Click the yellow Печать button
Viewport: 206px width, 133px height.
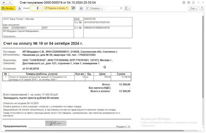[8, 8]
